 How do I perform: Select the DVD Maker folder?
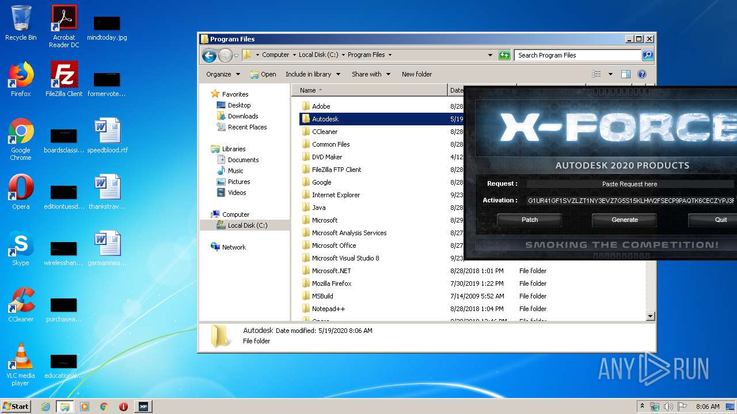(x=327, y=157)
